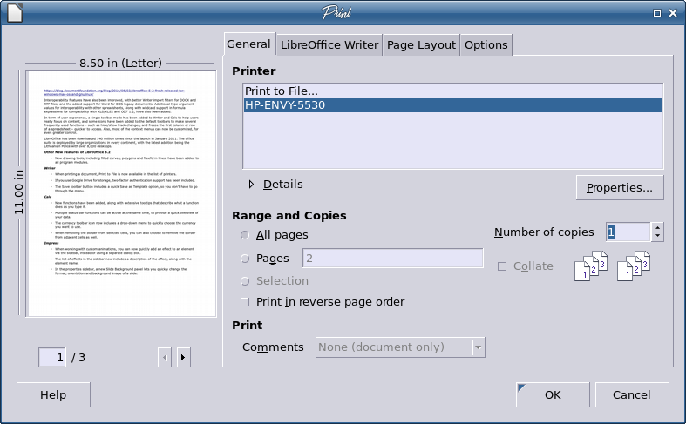The image size is (686, 424).
Task: Click the document page preview thumbnail
Action: pos(121,193)
